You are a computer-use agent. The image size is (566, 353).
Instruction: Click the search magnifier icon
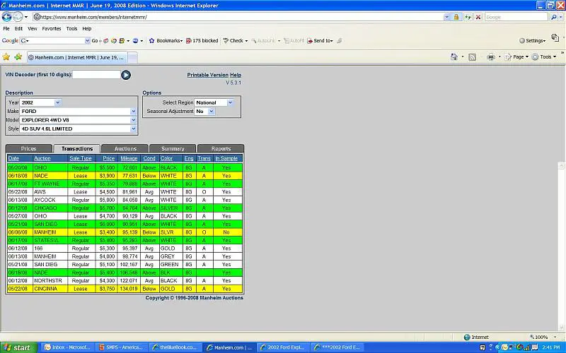coord(553,17)
